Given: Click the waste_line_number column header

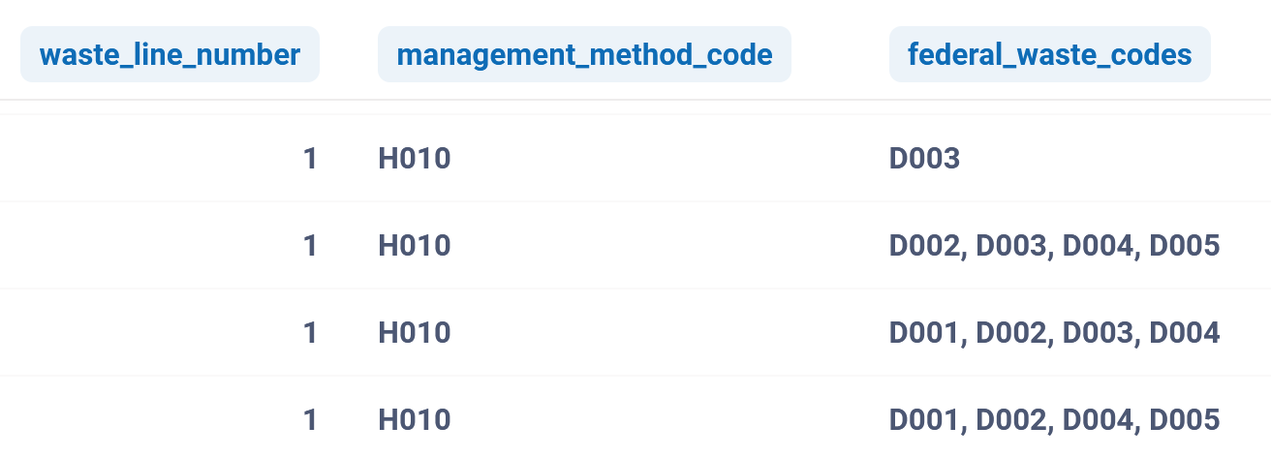Looking at the screenshot, I should tap(170, 55).
